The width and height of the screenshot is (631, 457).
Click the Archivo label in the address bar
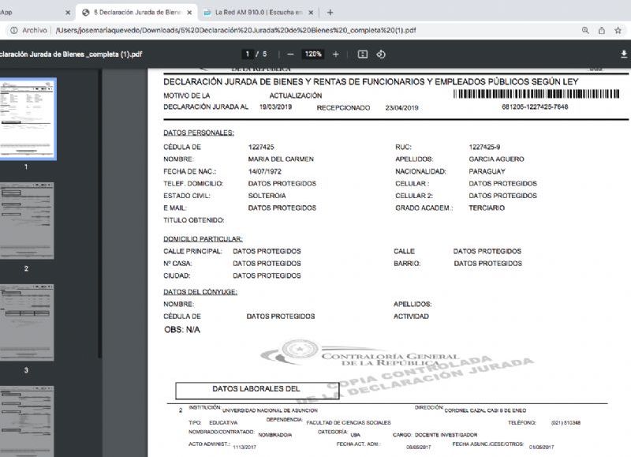point(35,30)
